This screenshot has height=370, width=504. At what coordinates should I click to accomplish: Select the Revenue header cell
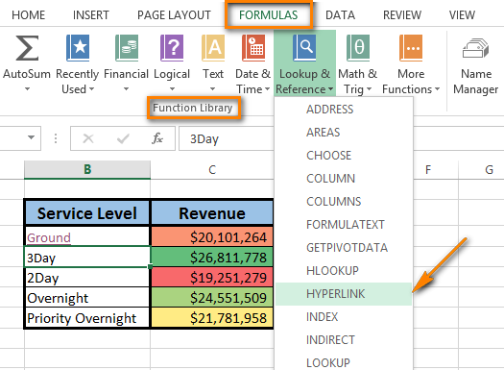[212, 213]
